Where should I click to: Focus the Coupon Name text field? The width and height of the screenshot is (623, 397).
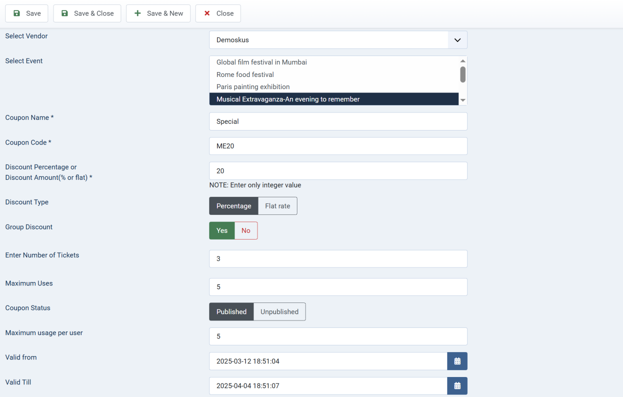click(338, 121)
